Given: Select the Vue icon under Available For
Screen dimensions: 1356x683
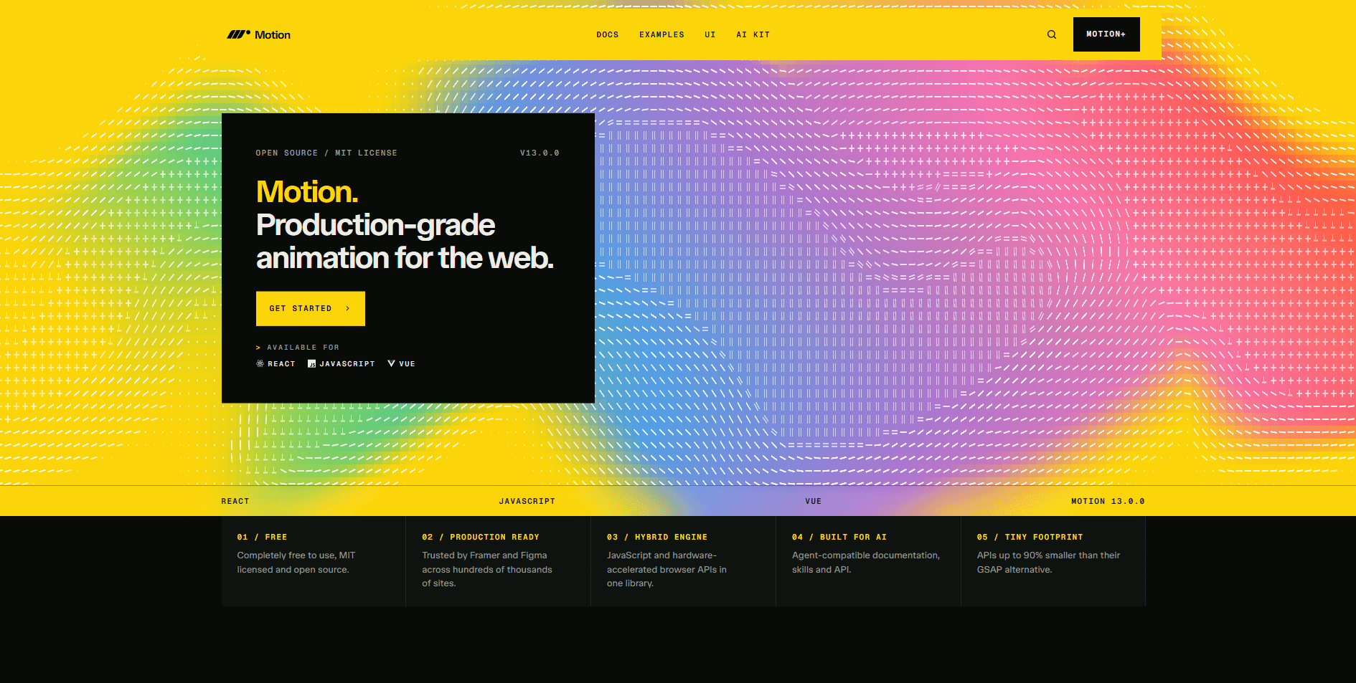Looking at the screenshot, I should (x=392, y=364).
